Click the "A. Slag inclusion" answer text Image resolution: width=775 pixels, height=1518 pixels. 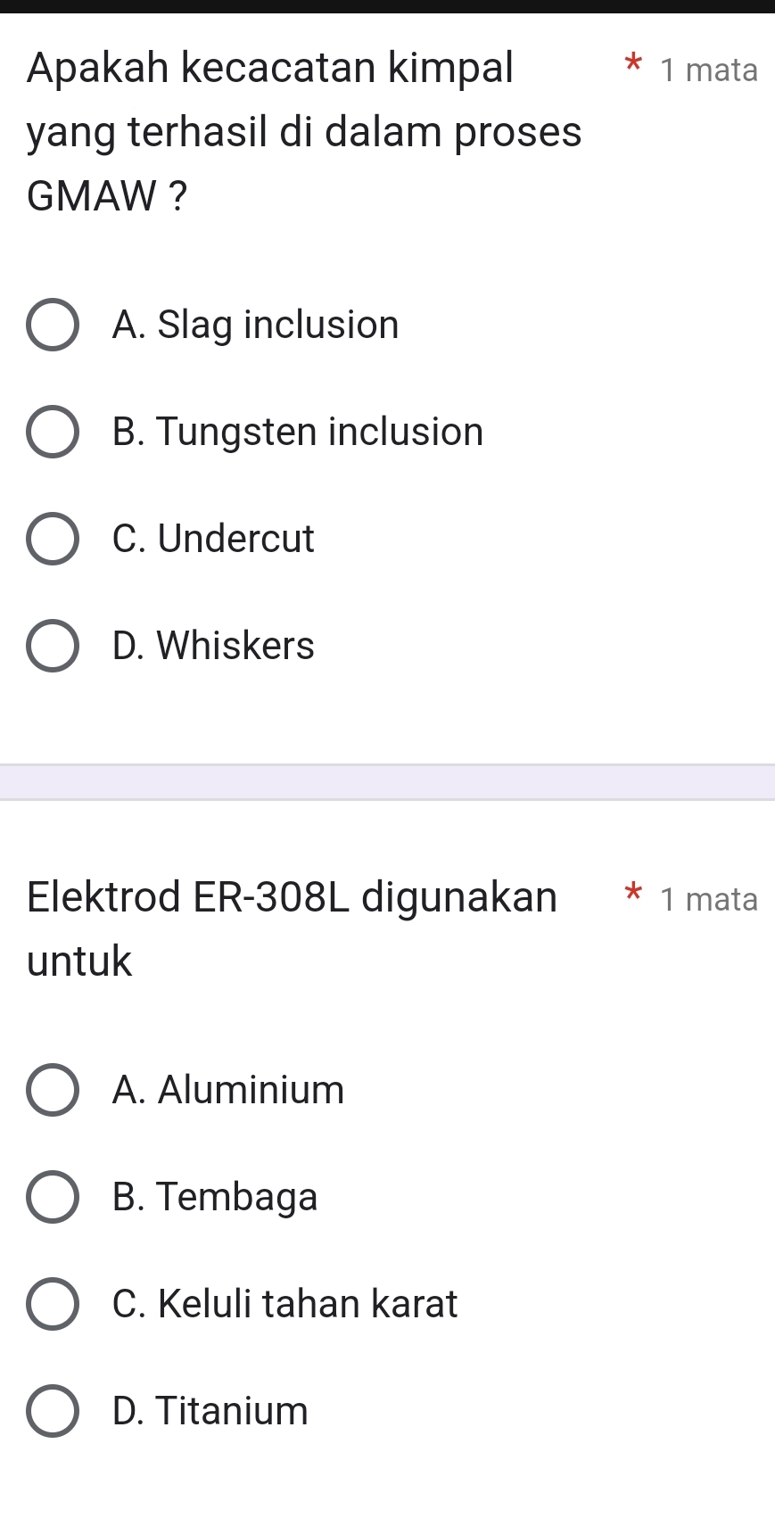256,325
